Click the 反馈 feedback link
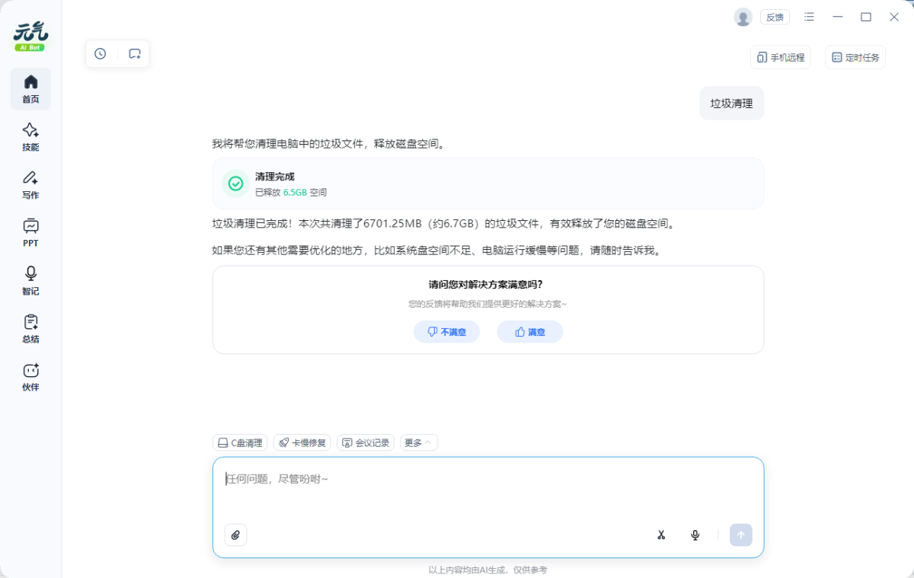The image size is (914, 578). tap(775, 17)
